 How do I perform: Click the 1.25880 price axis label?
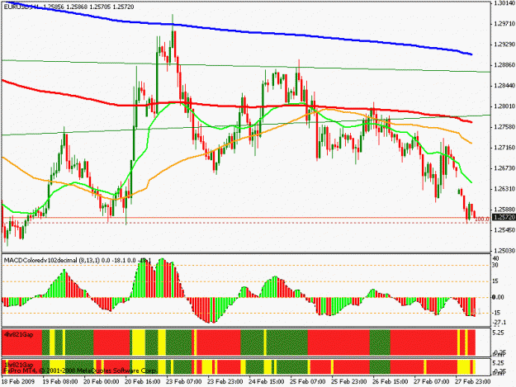tap(504, 210)
